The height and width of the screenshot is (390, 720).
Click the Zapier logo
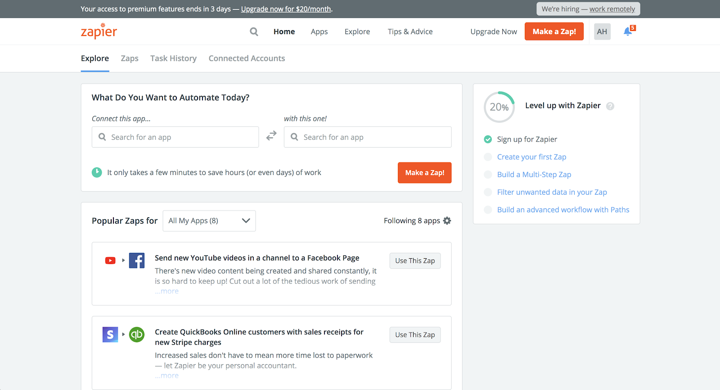tap(99, 31)
